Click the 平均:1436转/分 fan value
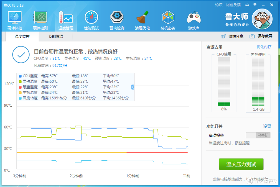 pyautogui.click(x=116, y=98)
